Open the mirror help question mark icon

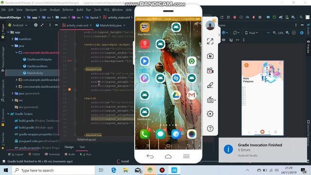click(x=210, y=128)
